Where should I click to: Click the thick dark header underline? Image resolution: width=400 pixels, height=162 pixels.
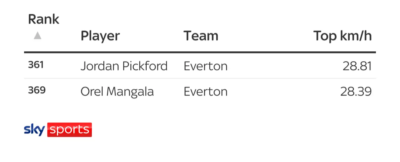pos(200,52)
